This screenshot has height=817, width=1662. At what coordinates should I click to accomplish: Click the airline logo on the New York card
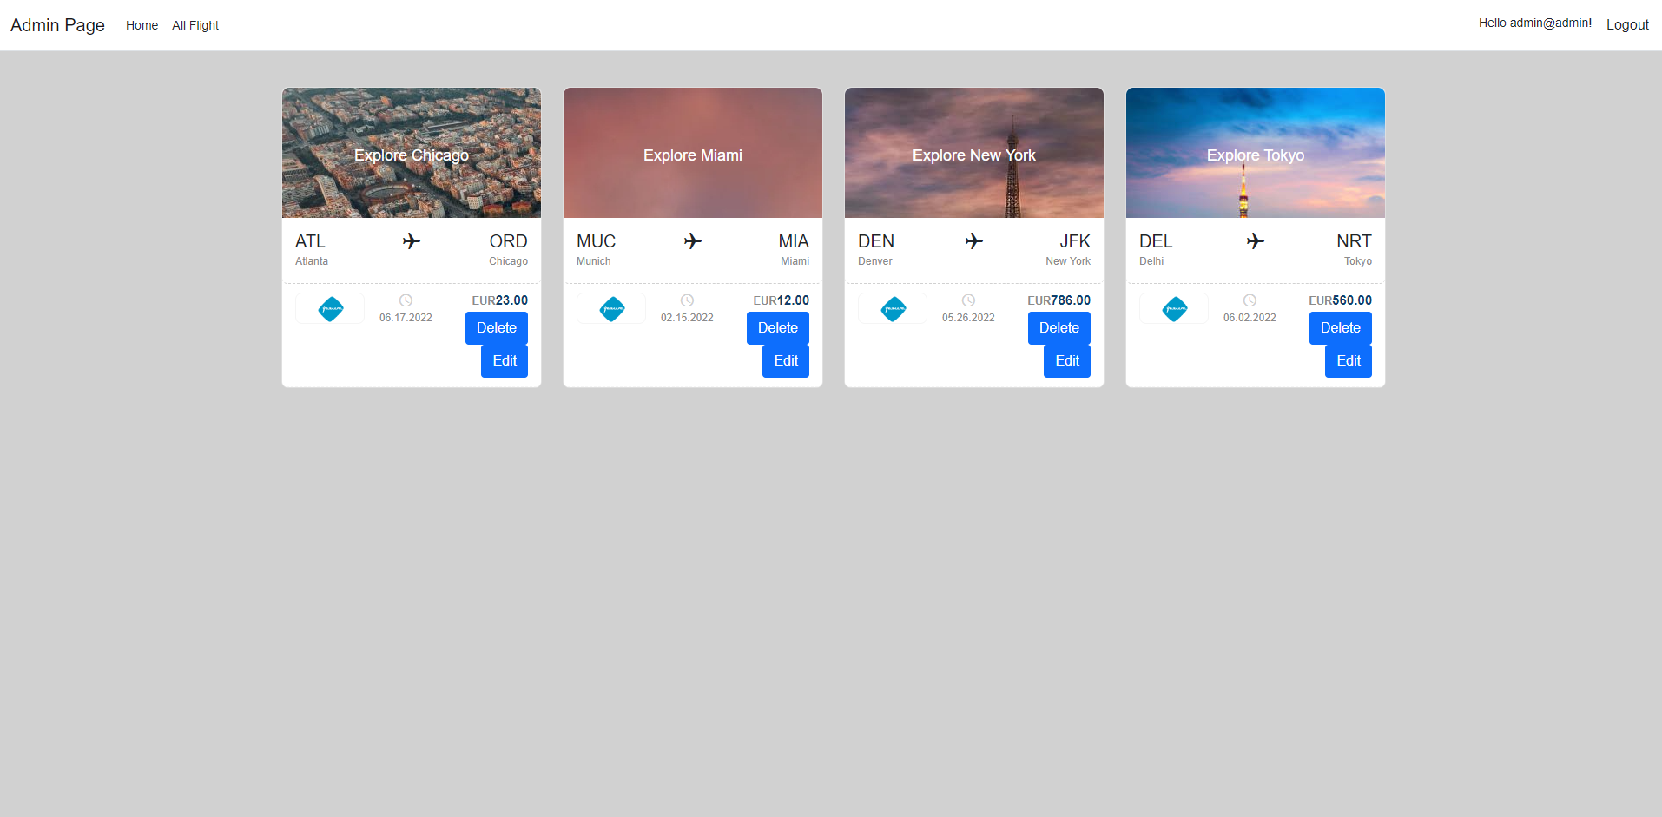(x=892, y=308)
